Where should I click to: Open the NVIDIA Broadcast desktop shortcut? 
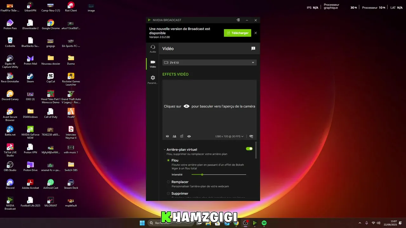10,204
